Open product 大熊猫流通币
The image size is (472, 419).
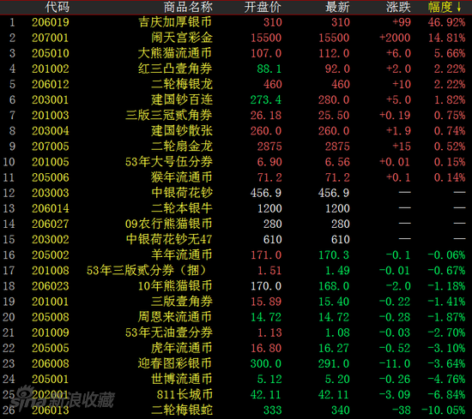[175, 53]
